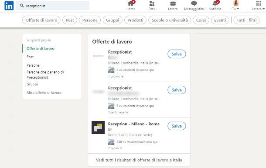The height and width of the screenshot is (168, 266).
Task: Click school icon beside 2 ex studenti
Action: (x=111, y=70)
